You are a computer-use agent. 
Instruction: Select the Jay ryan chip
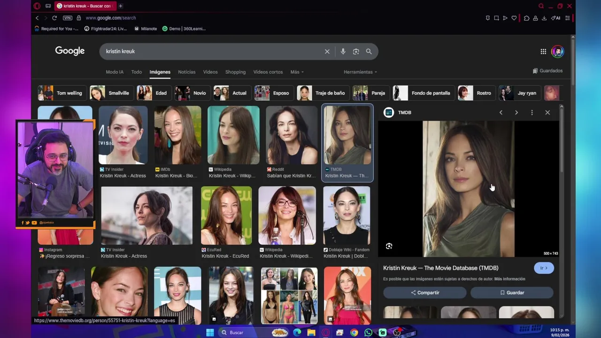coord(519,93)
